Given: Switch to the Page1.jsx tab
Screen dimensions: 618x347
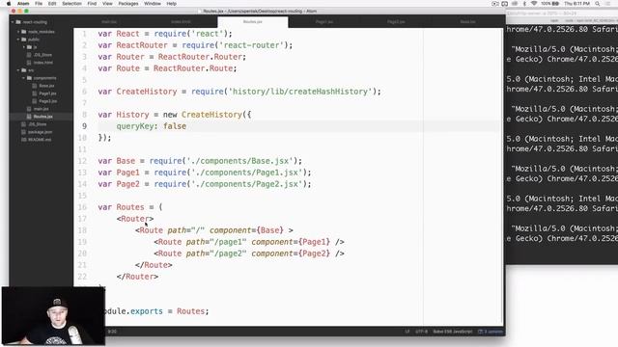Looking at the screenshot, I should tap(324, 21).
